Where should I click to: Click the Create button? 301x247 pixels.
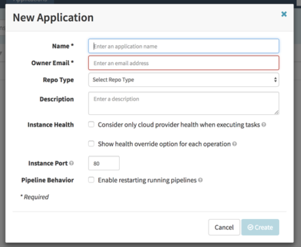click(260, 227)
